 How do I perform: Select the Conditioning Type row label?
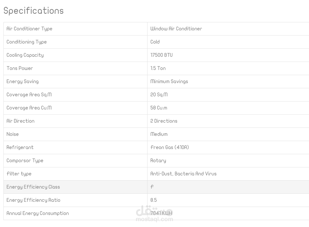click(27, 42)
